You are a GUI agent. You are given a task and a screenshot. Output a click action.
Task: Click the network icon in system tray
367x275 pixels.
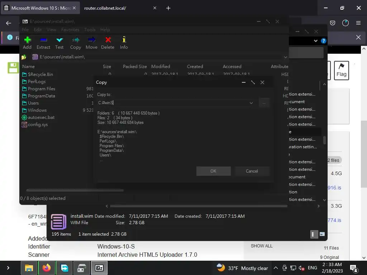[x=293, y=268]
